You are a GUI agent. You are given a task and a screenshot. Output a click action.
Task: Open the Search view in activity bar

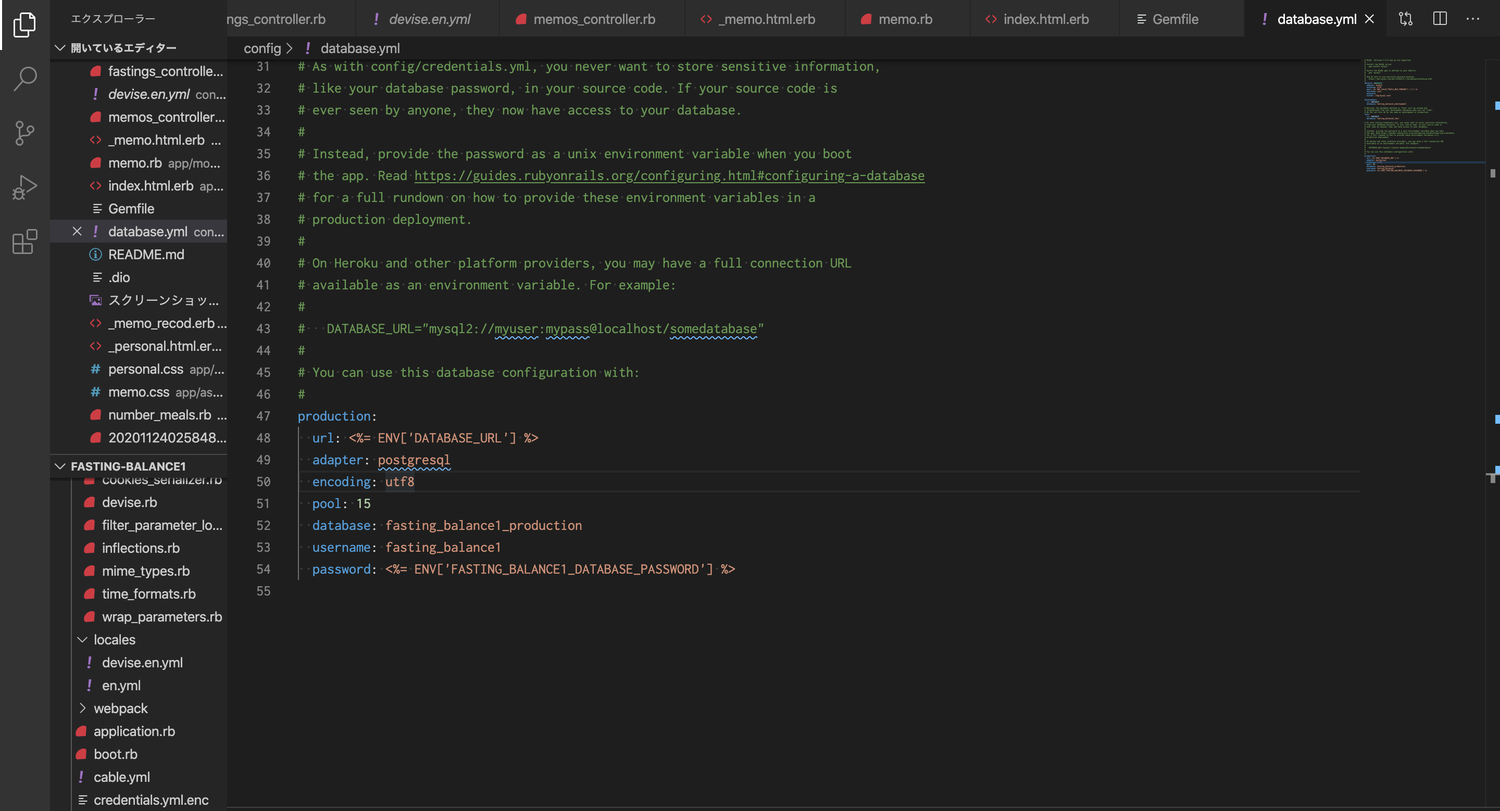pos(24,79)
